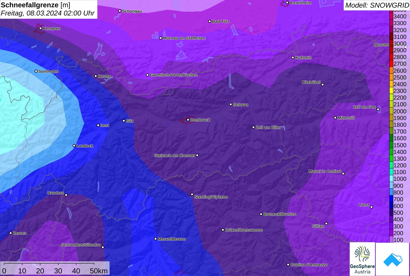Select the 100 m violet legend swatch

click(x=391, y=239)
